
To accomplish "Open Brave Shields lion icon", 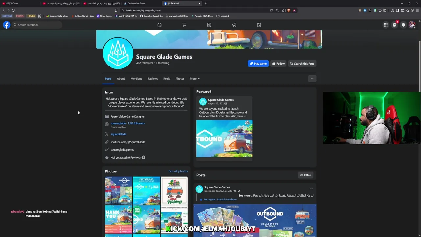I will tap(289, 10).
